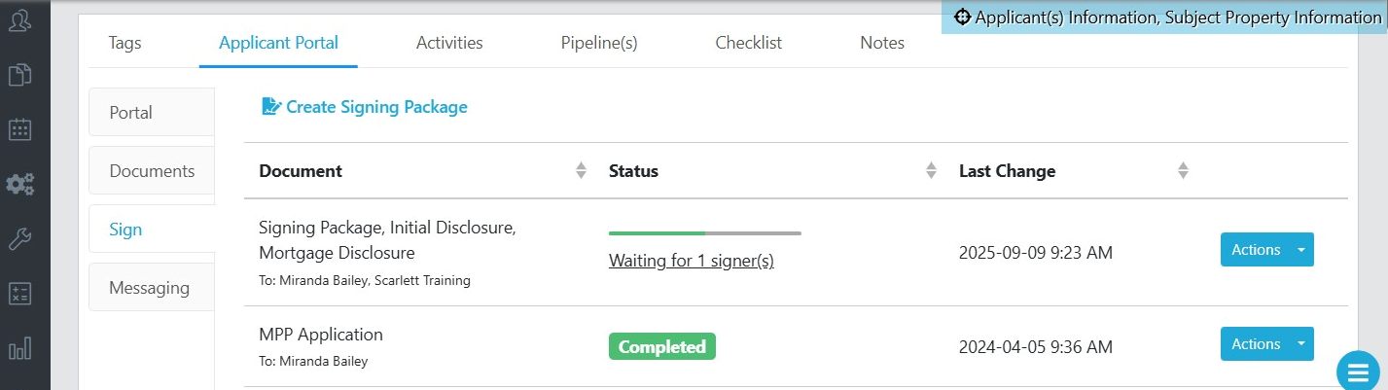Open the Messaging side tab
The image size is (1388, 390).
tap(149, 288)
